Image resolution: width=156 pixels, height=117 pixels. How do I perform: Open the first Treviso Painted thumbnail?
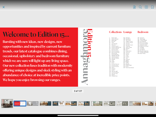click(x=109, y=103)
